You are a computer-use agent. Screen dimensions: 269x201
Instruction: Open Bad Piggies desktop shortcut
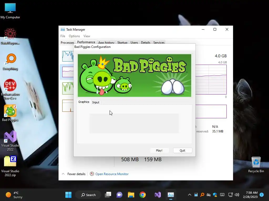[10, 113]
